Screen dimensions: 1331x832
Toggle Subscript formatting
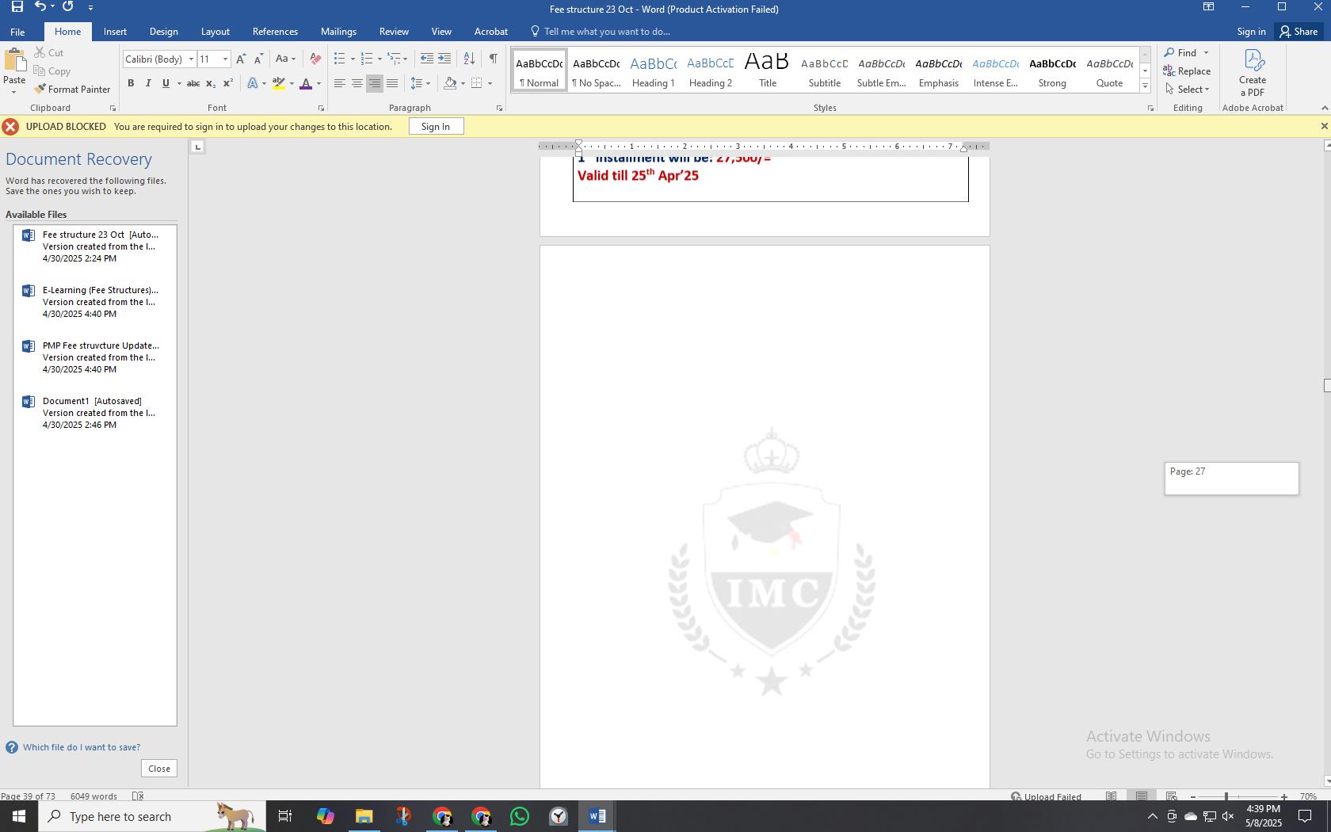210,83
